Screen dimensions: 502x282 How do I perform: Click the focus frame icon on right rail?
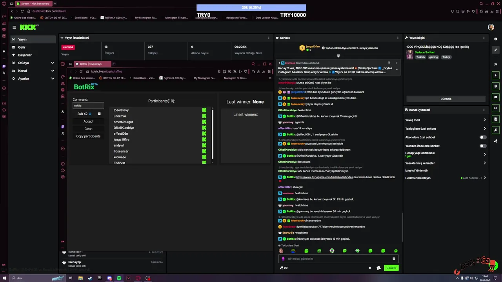pos(496,64)
